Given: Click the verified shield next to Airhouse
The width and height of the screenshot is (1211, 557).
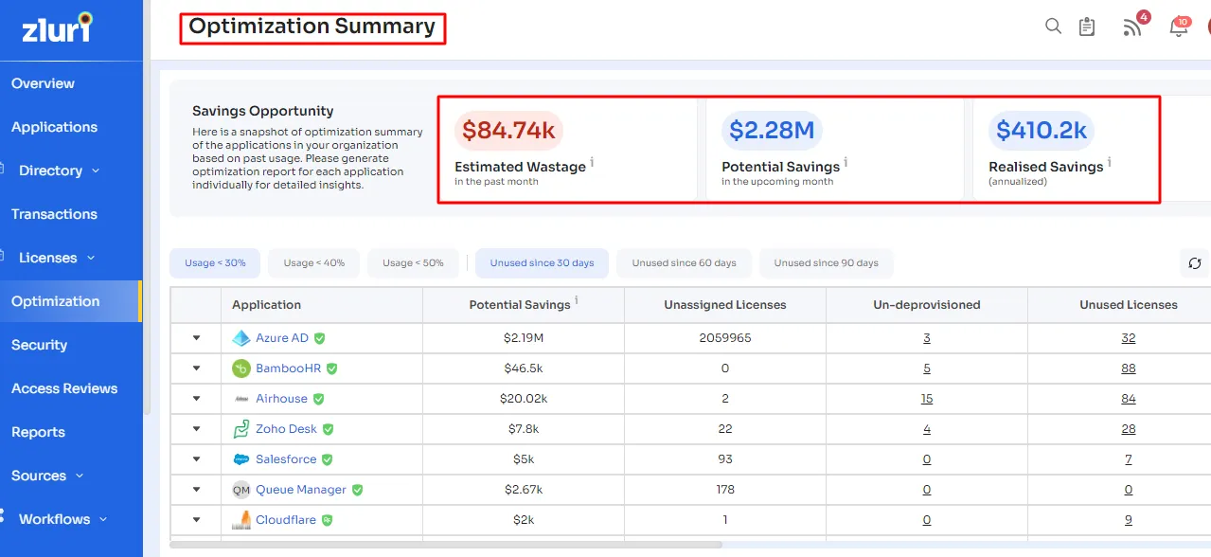Looking at the screenshot, I should click(x=319, y=399).
